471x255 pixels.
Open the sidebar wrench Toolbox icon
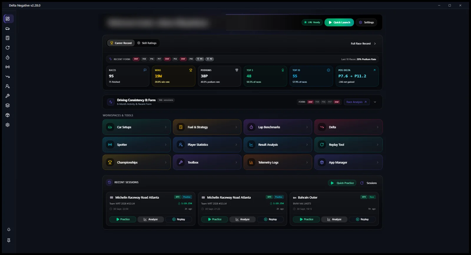[x=8, y=96]
